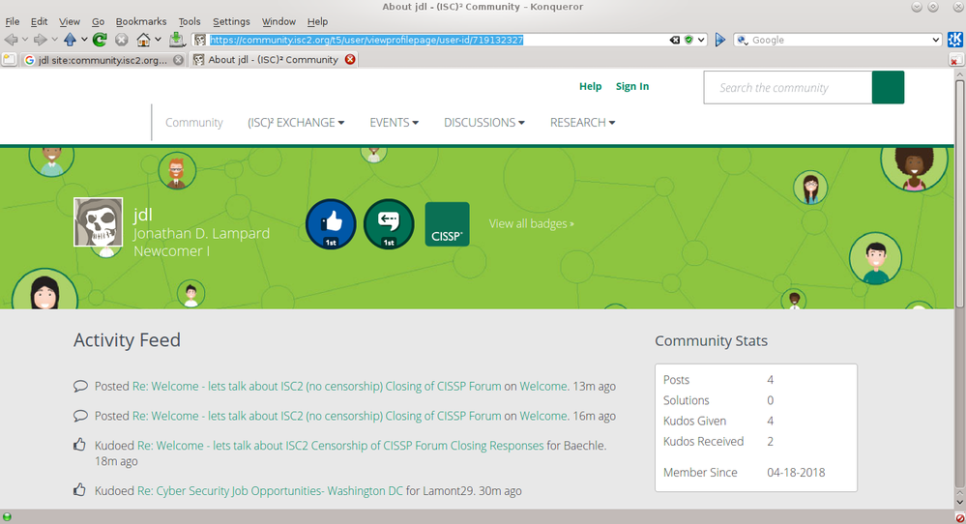Open 'Re: Cyber Security Job Opportunities- Washington DC'
Image resolution: width=966 pixels, height=524 pixels.
coord(270,491)
